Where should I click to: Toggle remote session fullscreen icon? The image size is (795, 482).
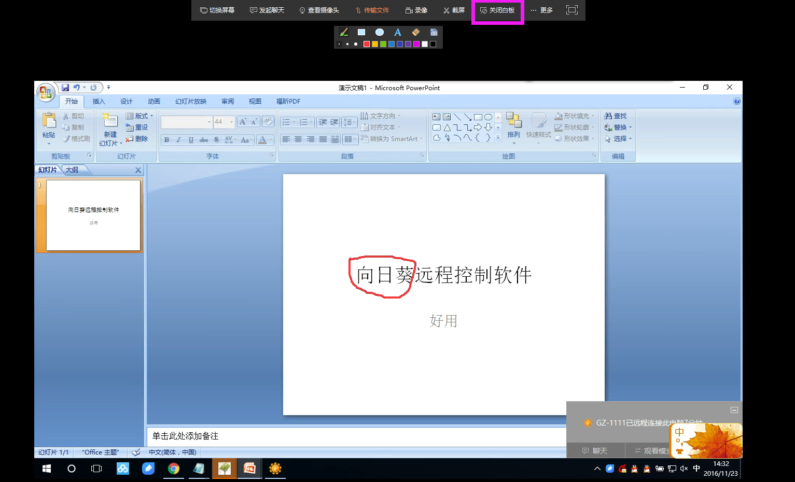coord(571,10)
